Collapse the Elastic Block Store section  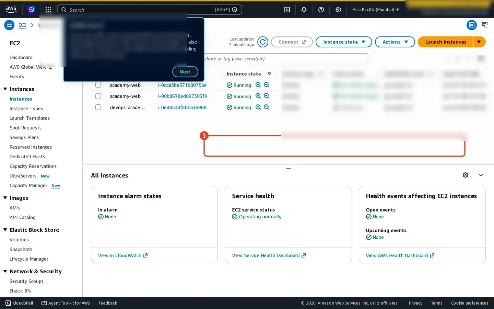[5, 230]
